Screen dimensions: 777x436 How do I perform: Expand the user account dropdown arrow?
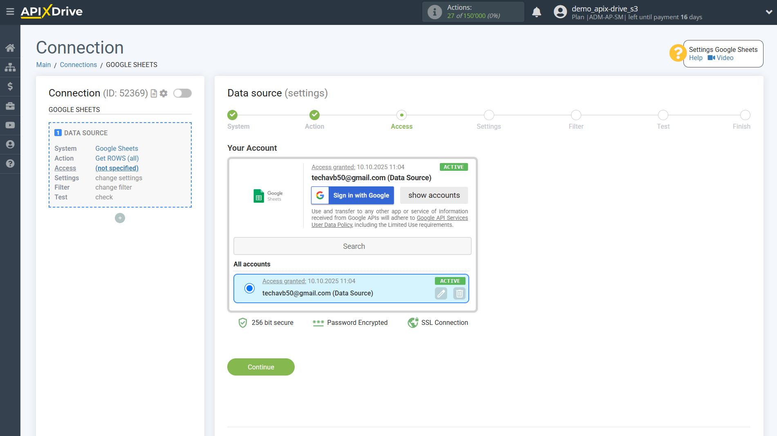coord(768,12)
